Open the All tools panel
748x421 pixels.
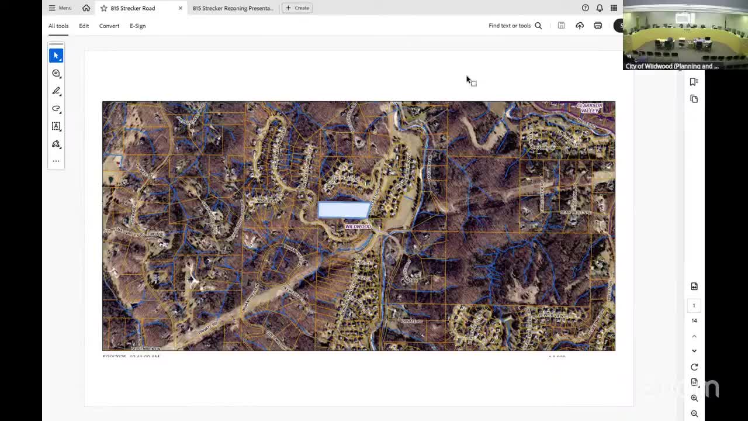[58, 26]
